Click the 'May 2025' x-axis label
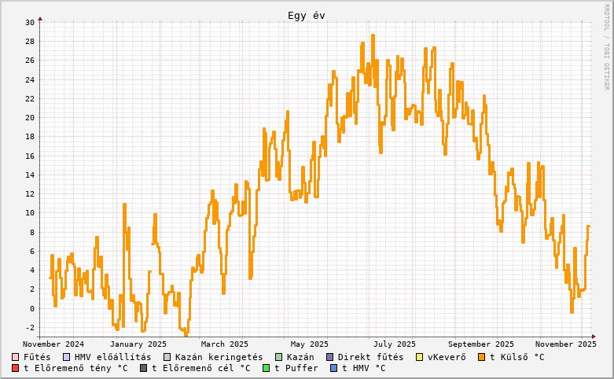Viewport: 614px width, 379px height. tap(309, 344)
